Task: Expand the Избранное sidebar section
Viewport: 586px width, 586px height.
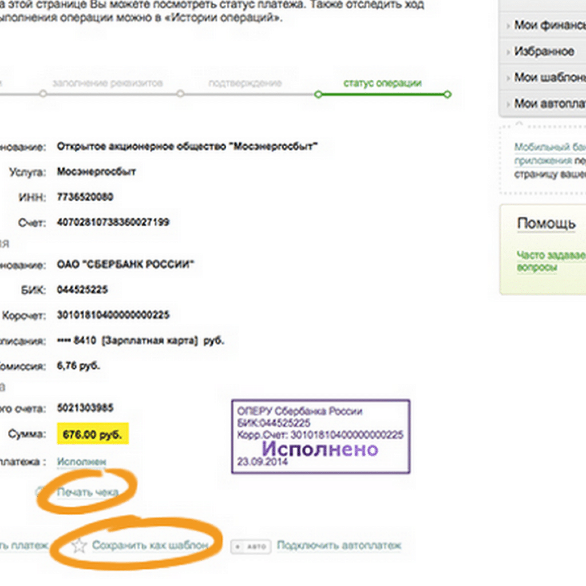Action: (544, 52)
